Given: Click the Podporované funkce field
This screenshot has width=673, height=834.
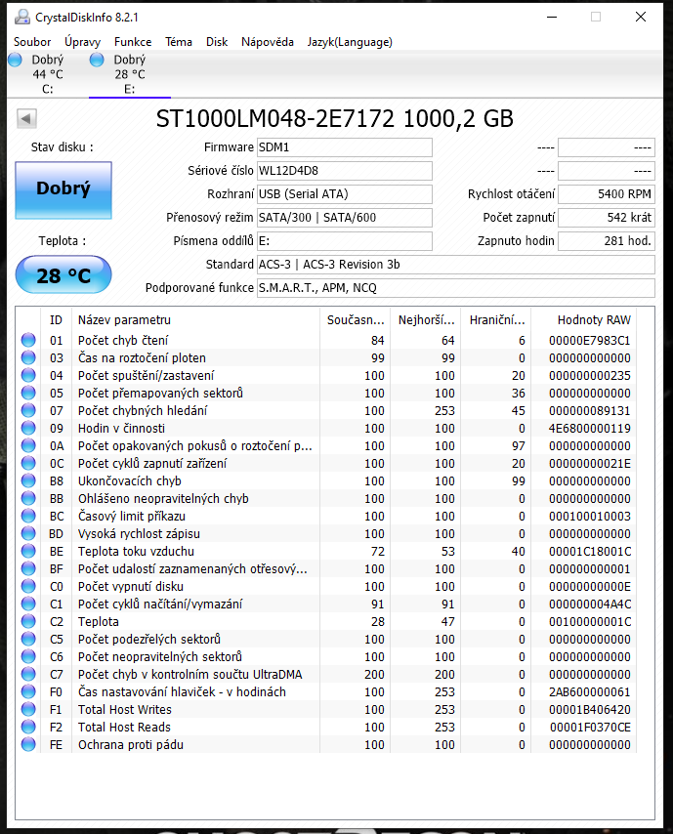Looking at the screenshot, I should tap(455, 288).
